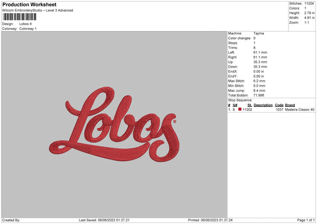The image size is (317, 224).
Task: Click the 'St.' column header
Action: click(250, 105)
